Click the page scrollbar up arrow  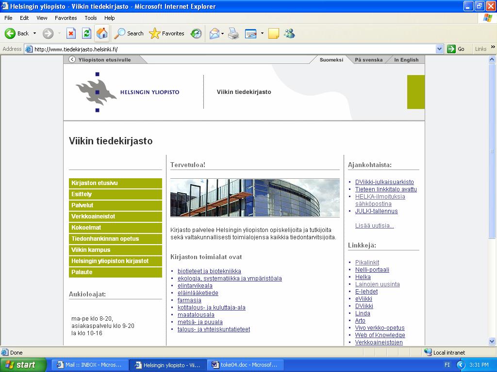pyautogui.click(x=492, y=59)
